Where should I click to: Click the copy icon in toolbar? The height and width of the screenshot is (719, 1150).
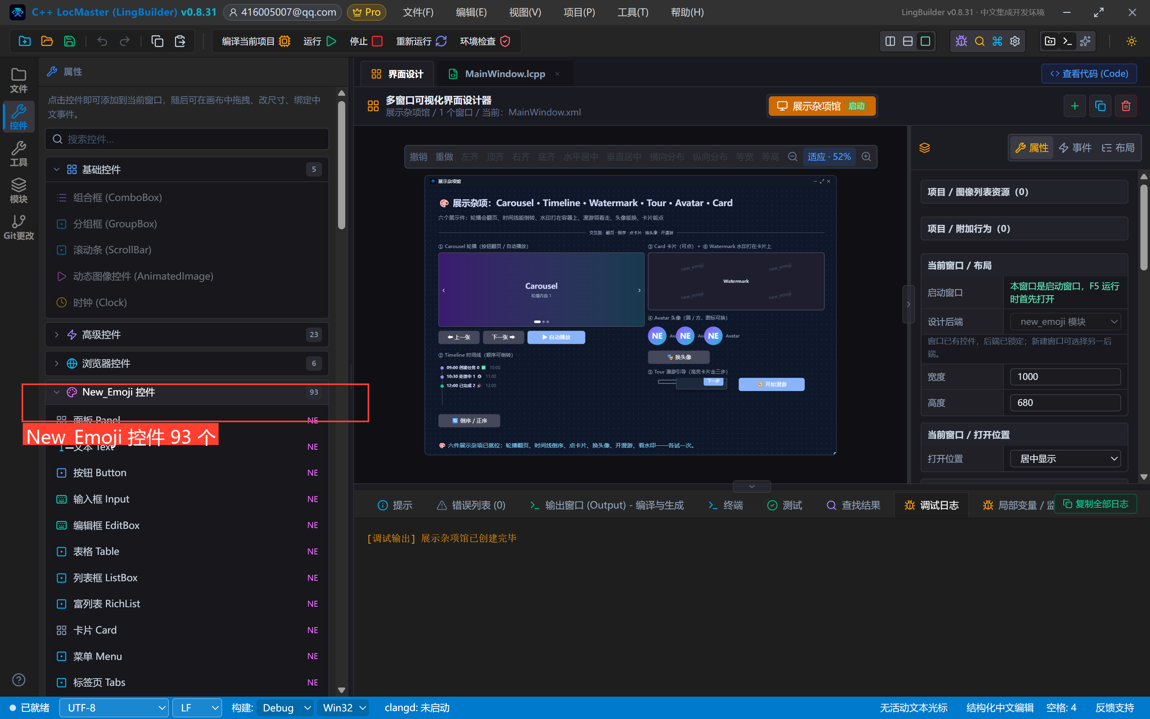[157, 42]
